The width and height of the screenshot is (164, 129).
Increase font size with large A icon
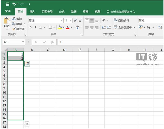75,21
